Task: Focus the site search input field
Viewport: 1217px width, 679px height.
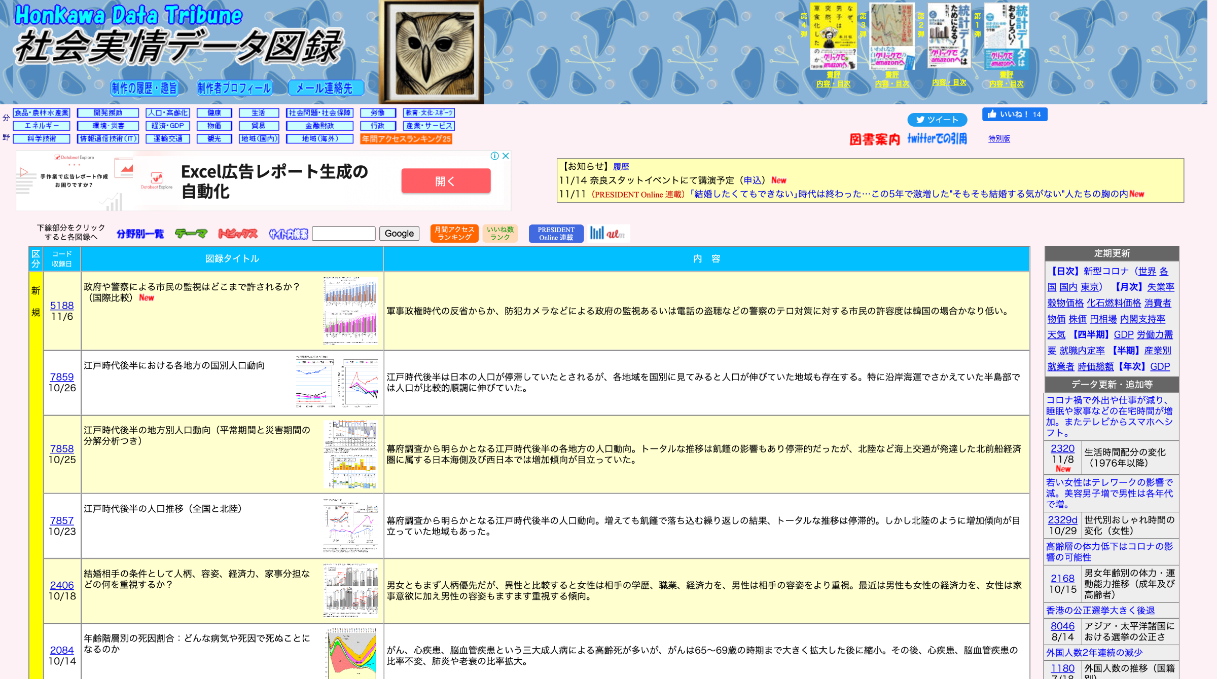Action: (344, 234)
